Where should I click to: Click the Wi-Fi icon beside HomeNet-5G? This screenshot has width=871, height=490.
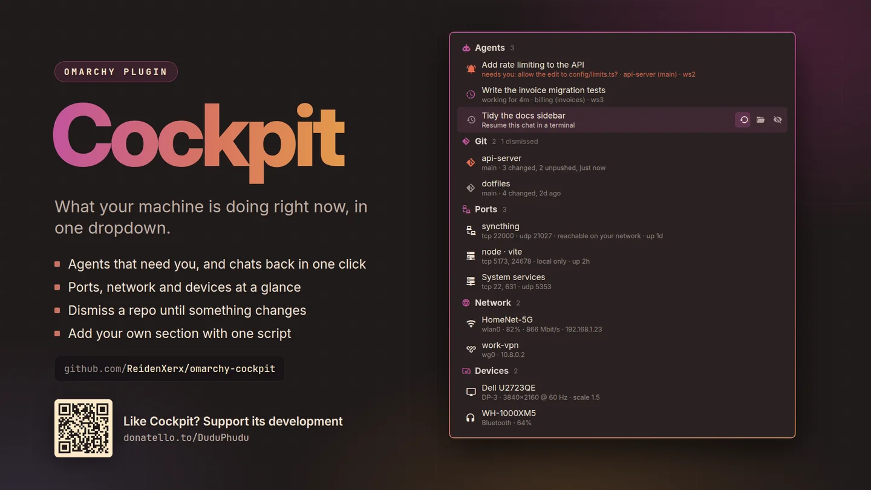coord(471,324)
